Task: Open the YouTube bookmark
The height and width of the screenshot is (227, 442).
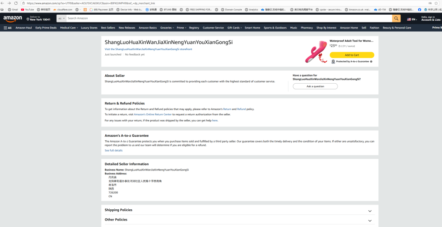Action: click(x=27, y=9)
